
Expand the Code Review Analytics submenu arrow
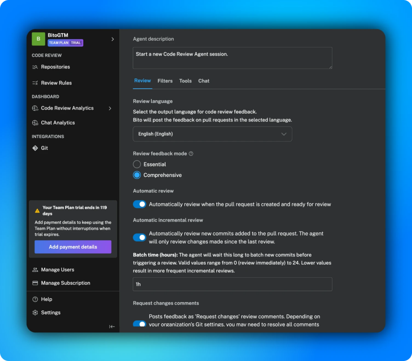tap(110, 108)
